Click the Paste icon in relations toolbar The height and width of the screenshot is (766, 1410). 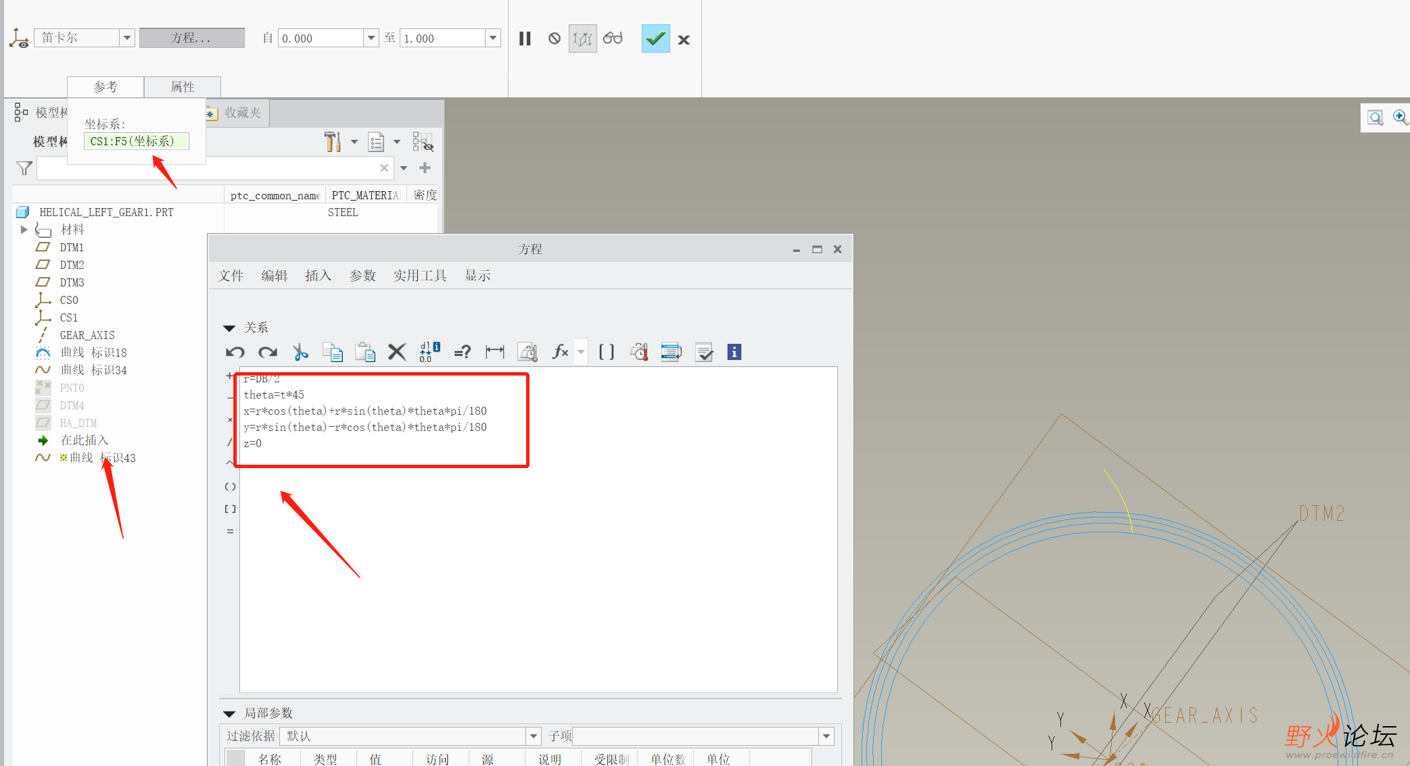coord(365,352)
